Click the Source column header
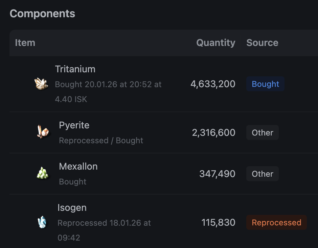Viewport: 318px width, 248px height. (262, 43)
